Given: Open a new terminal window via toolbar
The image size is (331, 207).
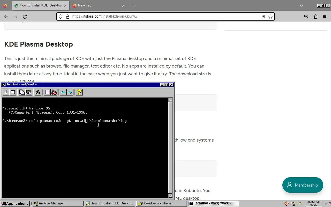Looking at the screenshot, I should (x=12, y=92).
